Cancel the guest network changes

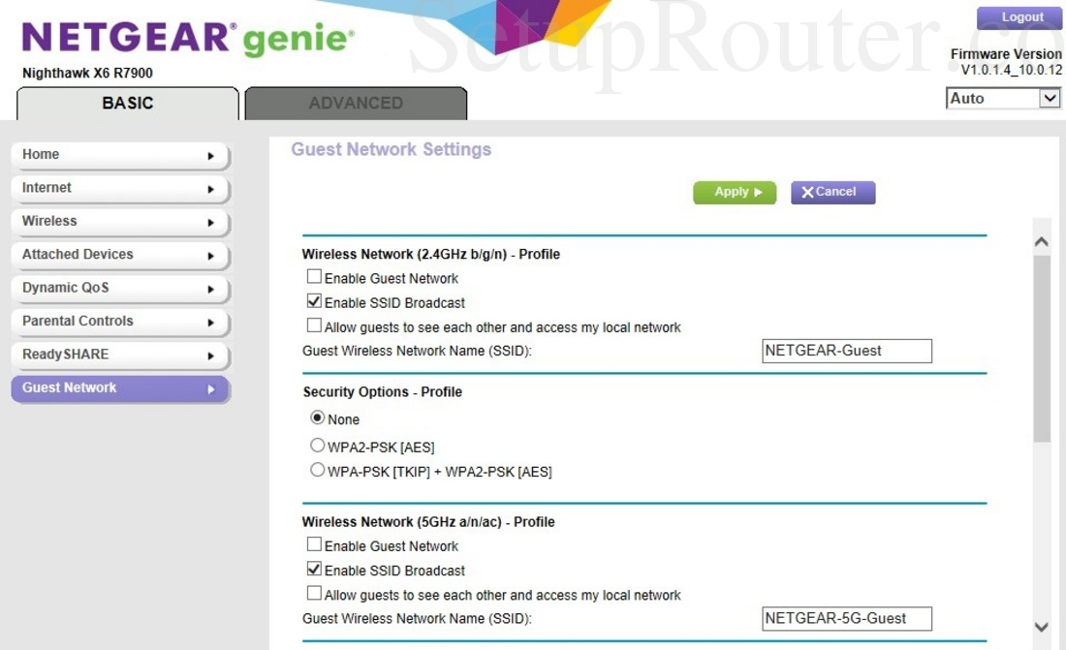(831, 192)
